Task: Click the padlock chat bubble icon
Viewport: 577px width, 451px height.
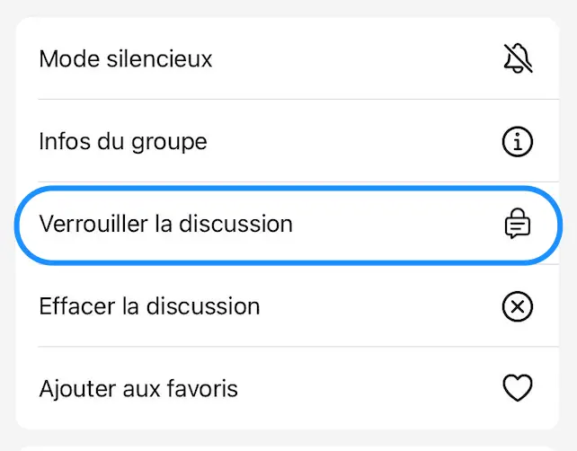Action: [x=518, y=224]
